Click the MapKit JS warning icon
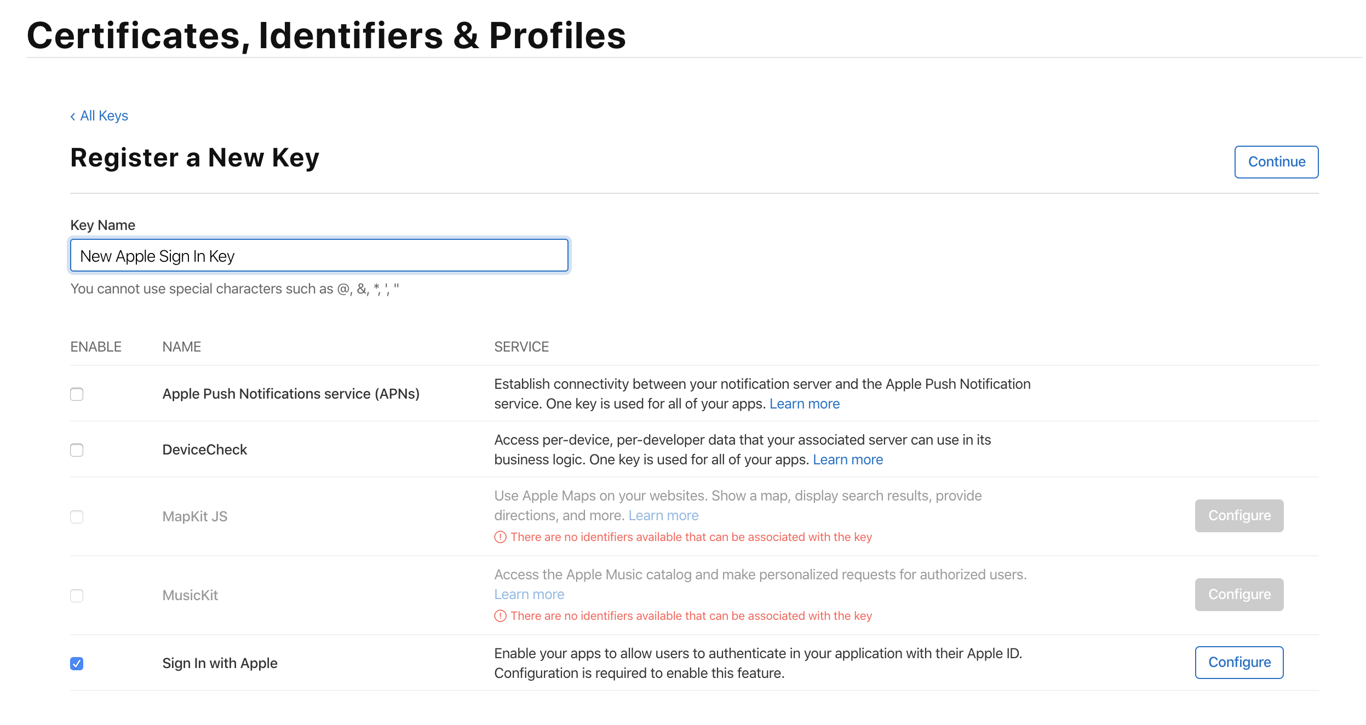The height and width of the screenshot is (725, 1366). pyautogui.click(x=500, y=537)
